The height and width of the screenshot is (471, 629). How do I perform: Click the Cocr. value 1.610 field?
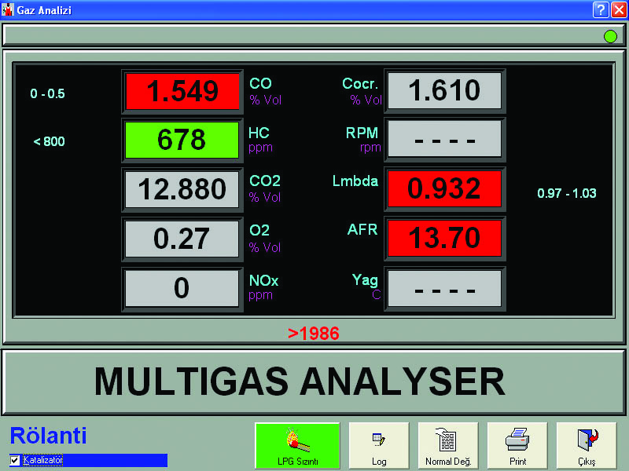(x=444, y=91)
